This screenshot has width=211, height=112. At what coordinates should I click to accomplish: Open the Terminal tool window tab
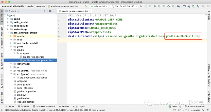(23, 106)
